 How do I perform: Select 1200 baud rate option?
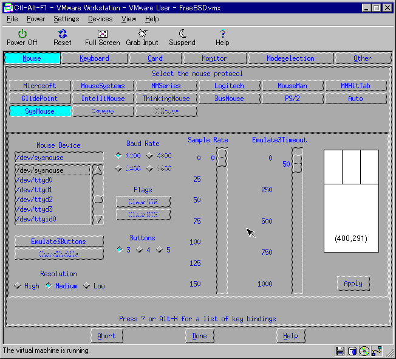(x=118, y=155)
